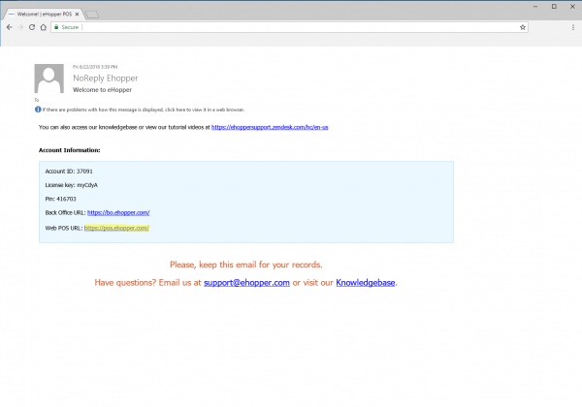Click the browser Back arrow

(9, 27)
